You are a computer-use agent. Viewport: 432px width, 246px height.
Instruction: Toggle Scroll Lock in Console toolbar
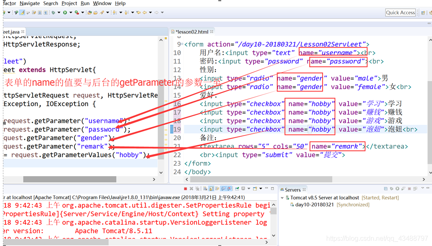pos(211,189)
